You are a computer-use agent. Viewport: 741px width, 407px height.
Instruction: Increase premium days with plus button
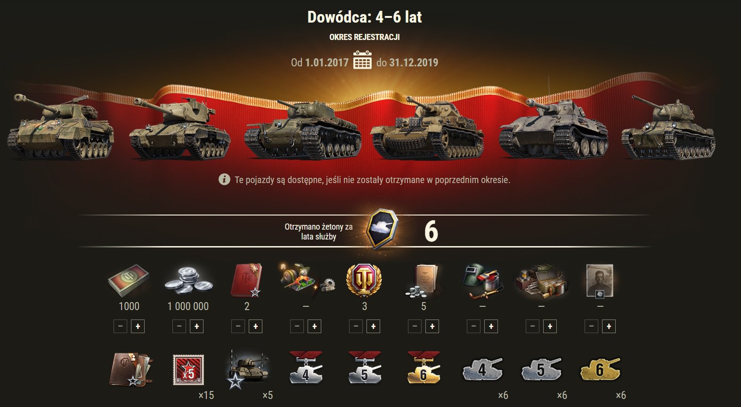(x=373, y=326)
